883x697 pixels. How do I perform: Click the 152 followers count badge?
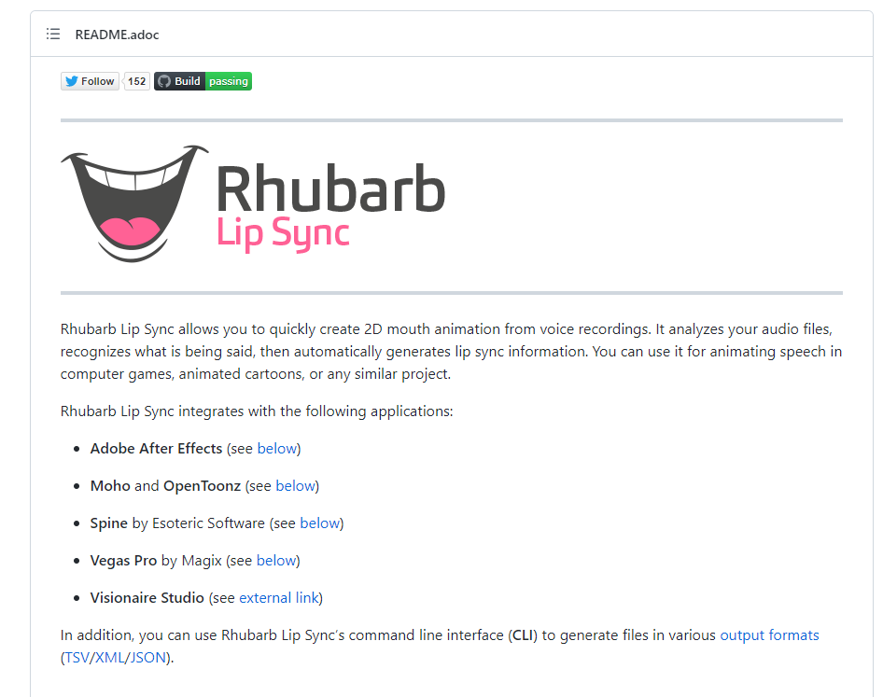coord(136,81)
